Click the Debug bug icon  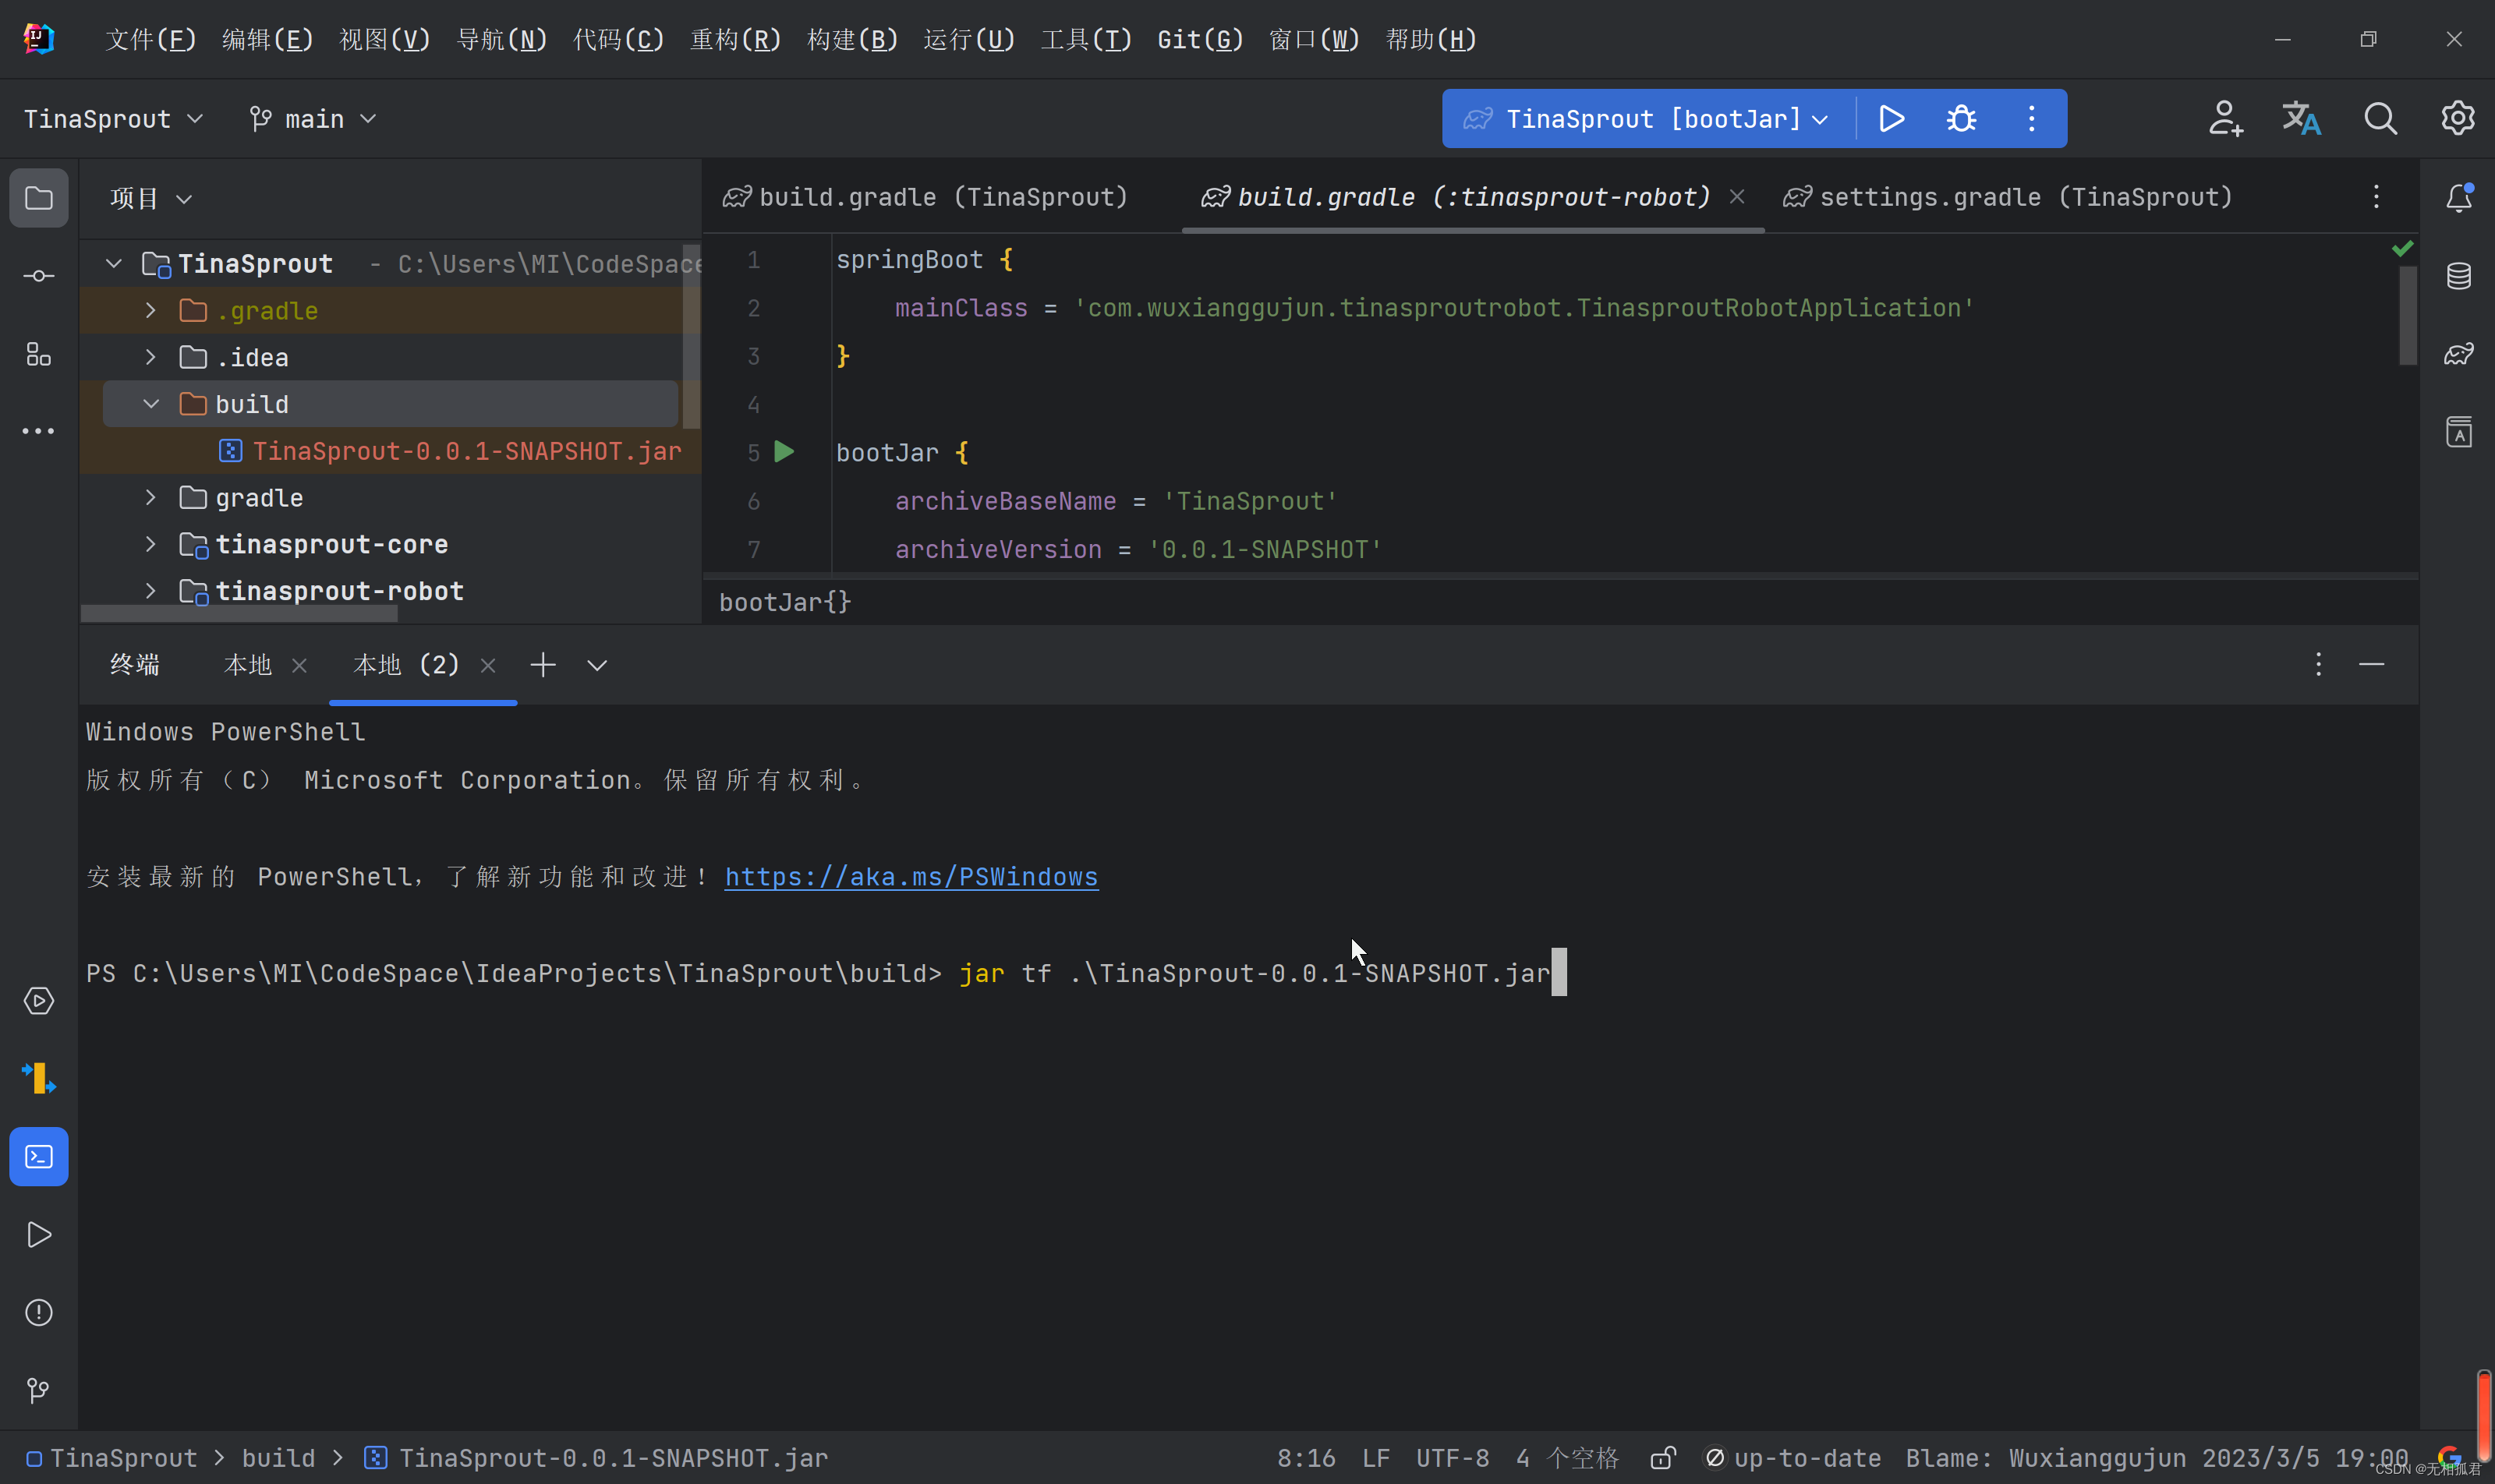click(x=1961, y=119)
